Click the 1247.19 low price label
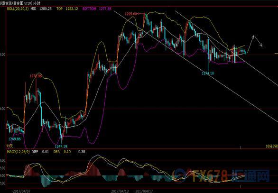278x193 pixels. click(61, 147)
